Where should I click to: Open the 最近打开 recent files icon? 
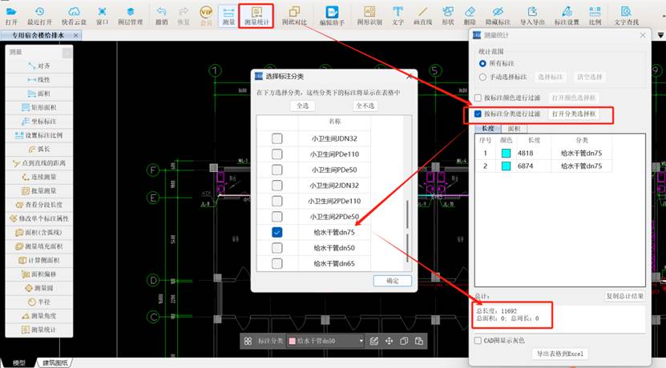pyautogui.click(x=39, y=16)
